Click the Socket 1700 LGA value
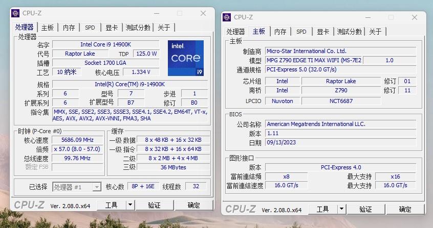The height and width of the screenshot is (228, 433). (106, 63)
